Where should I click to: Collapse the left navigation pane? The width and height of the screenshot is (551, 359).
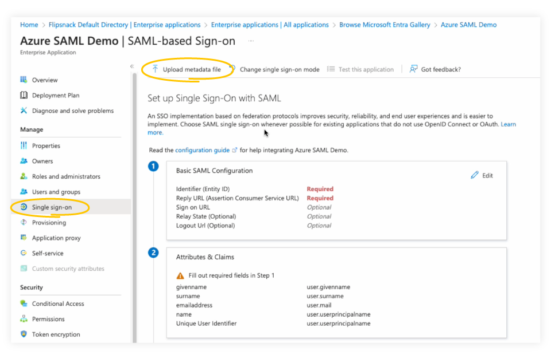[x=131, y=66]
